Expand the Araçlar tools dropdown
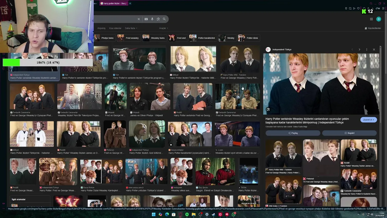387x218 pixels. [164, 28]
